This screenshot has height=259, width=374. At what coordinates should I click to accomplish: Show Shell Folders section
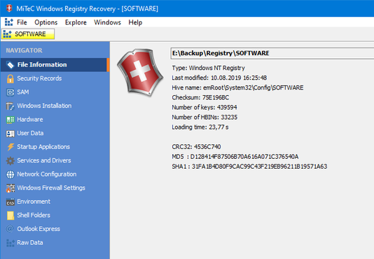click(55, 216)
